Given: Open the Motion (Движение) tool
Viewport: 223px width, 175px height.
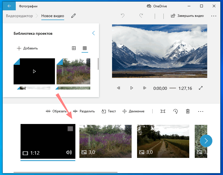Looking at the screenshot, I should (133, 111).
